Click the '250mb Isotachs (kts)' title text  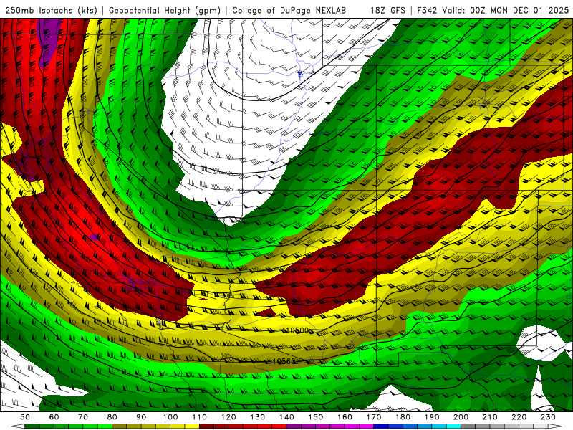coord(52,10)
